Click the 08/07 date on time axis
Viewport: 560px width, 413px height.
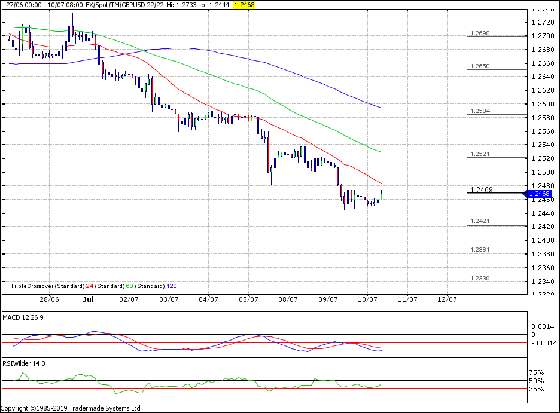click(x=288, y=299)
